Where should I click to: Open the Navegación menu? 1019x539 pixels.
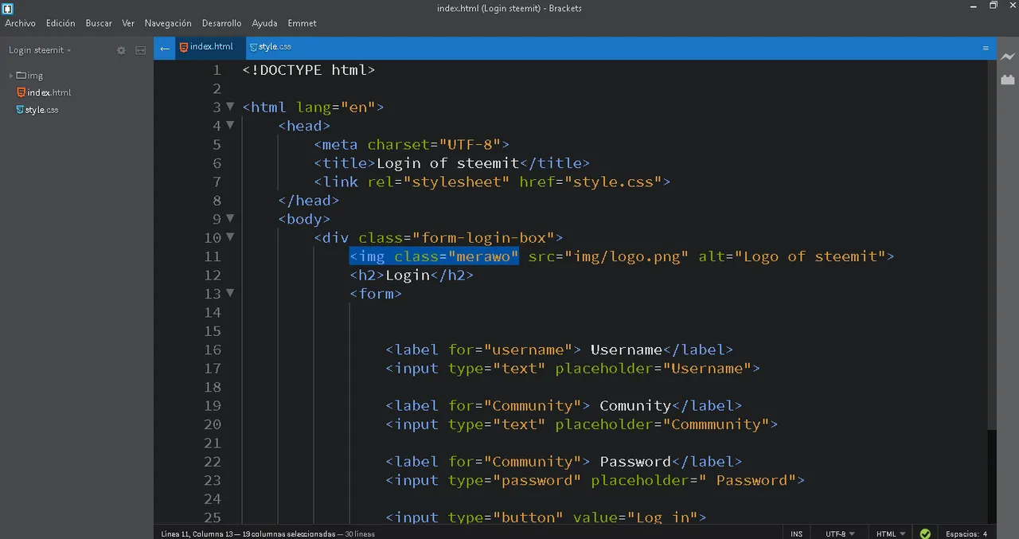point(168,23)
